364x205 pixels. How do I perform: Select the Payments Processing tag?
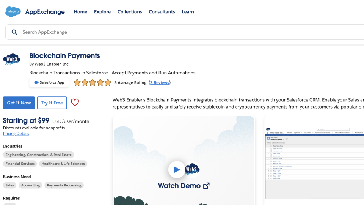tap(64, 185)
